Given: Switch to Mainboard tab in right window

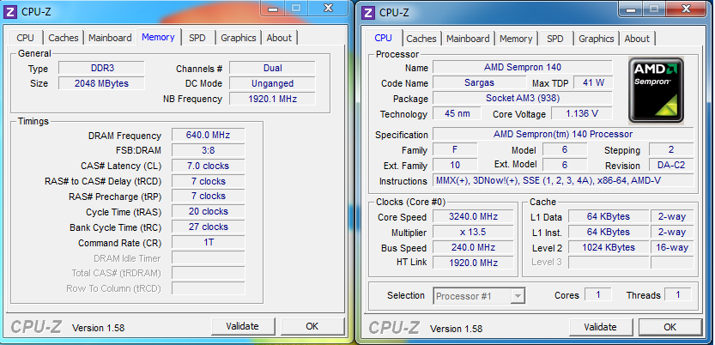Looking at the screenshot, I should click(x=468, y=39).
